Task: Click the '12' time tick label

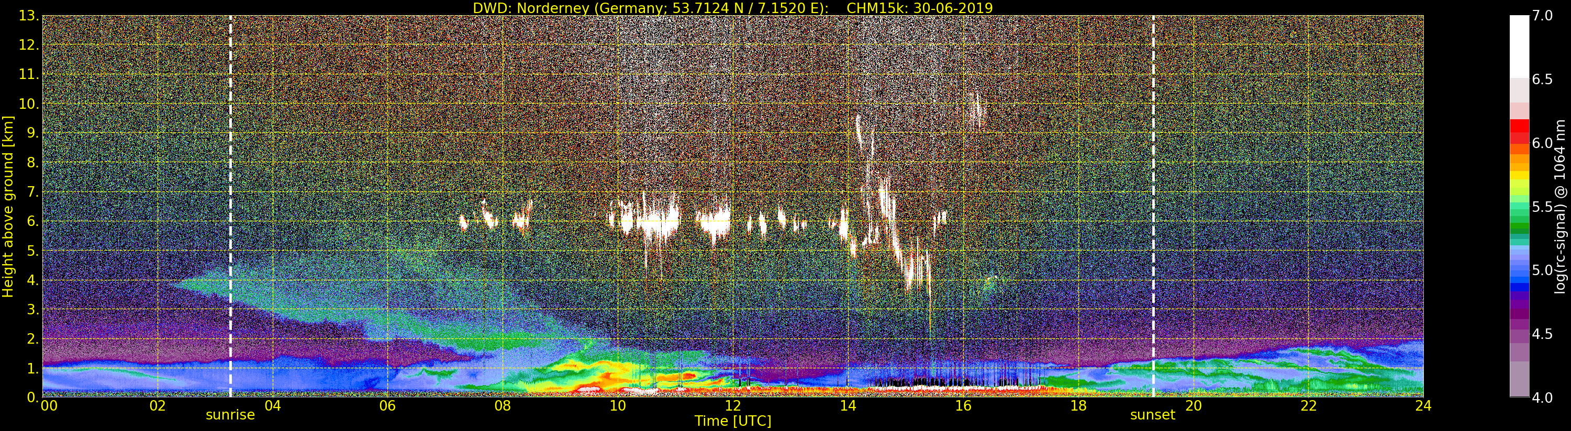Action: point(733,406)
